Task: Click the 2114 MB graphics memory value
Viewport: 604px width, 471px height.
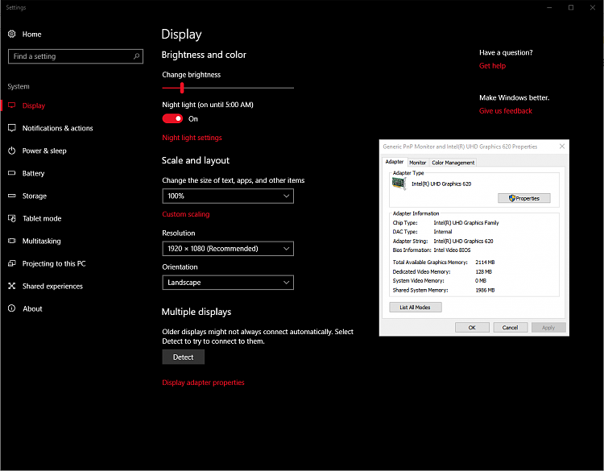Action: coord(485,262)
